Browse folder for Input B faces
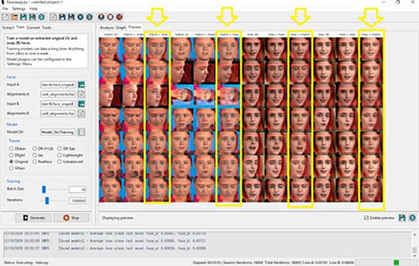The width and height of the screenshot is (419, 266). tap(82, 104)
